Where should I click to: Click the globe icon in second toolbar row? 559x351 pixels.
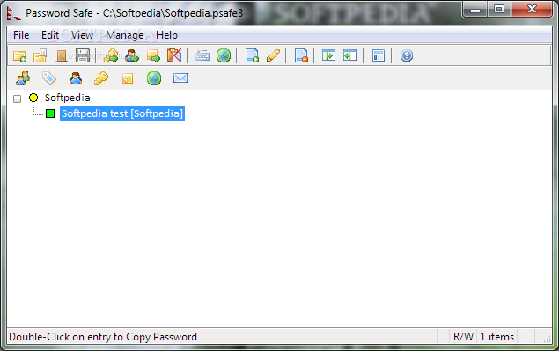point(154,78)
